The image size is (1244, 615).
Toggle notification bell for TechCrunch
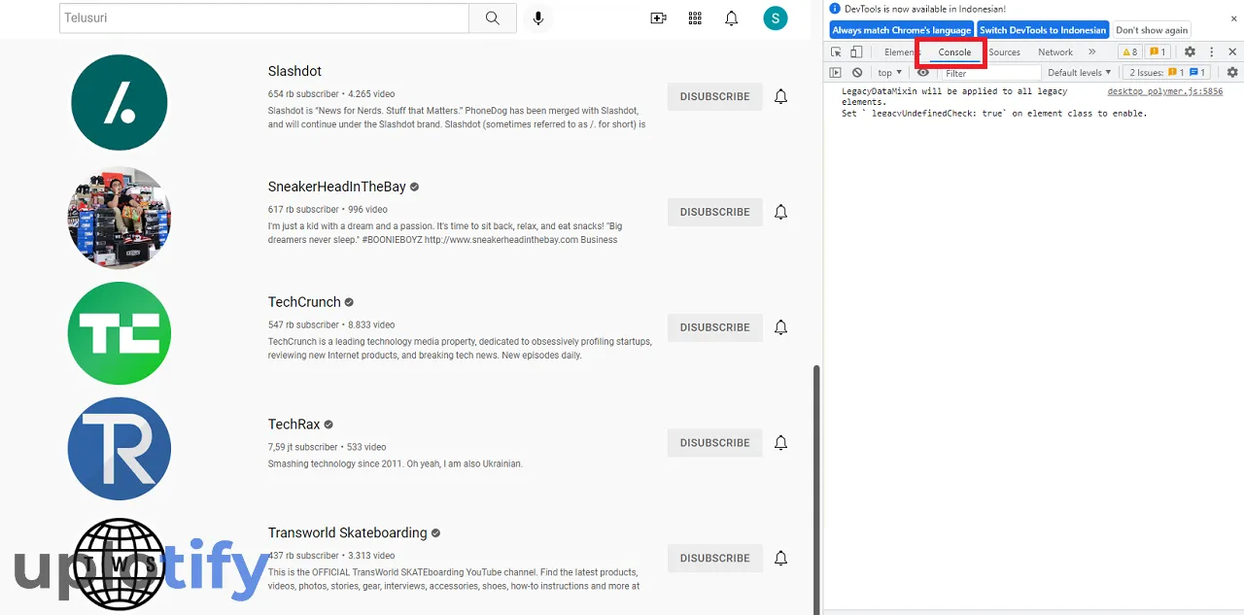780,327
